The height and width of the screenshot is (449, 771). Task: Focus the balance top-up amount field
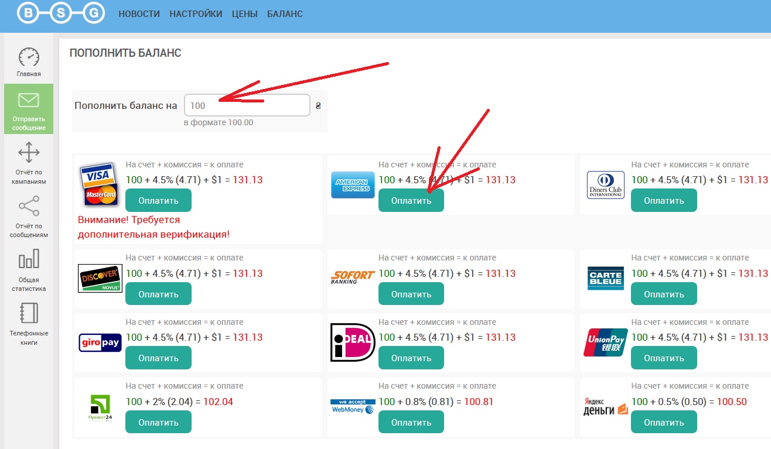tap(247, 105)
